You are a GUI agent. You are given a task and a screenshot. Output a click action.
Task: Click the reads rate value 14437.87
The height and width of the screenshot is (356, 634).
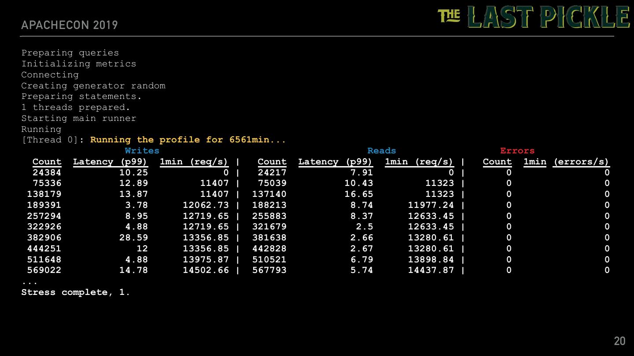pos(431,270)
